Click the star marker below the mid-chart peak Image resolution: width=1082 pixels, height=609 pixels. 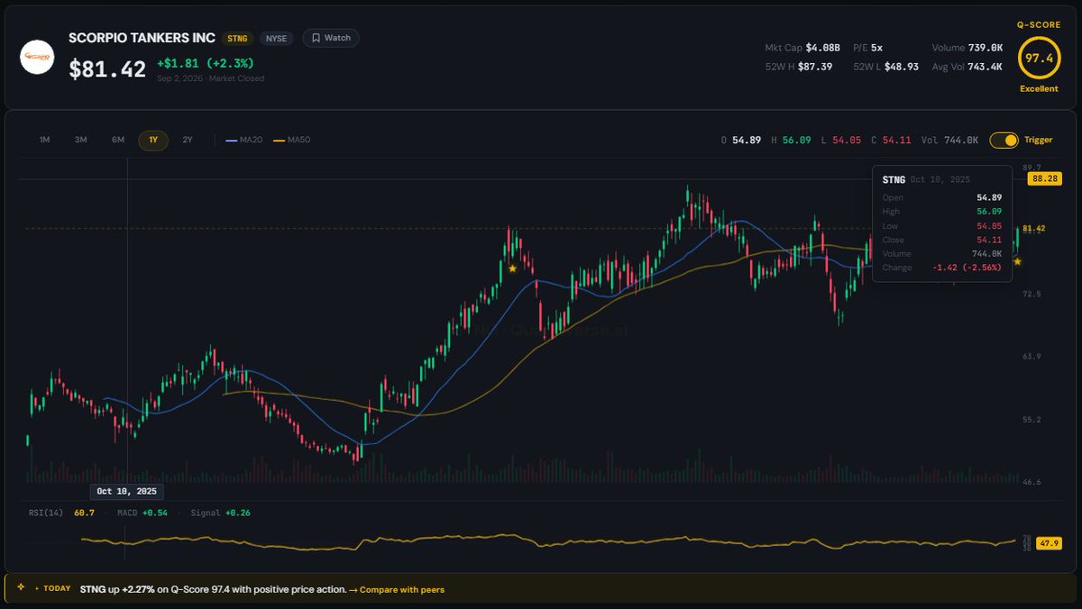tap(512, 268)
